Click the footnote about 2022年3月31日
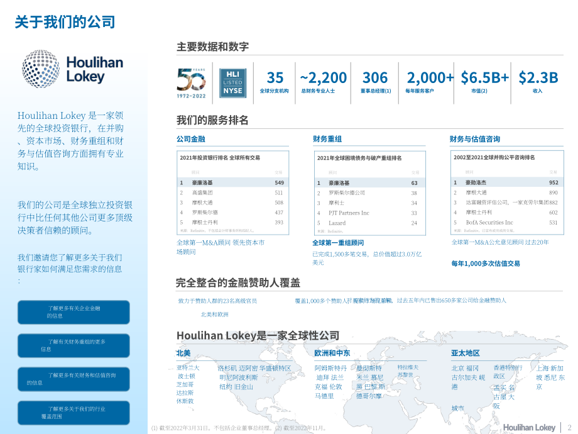 239,428
